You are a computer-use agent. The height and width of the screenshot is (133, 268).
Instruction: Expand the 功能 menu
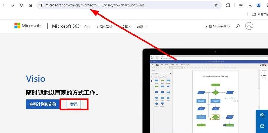[x=126, y=26]
